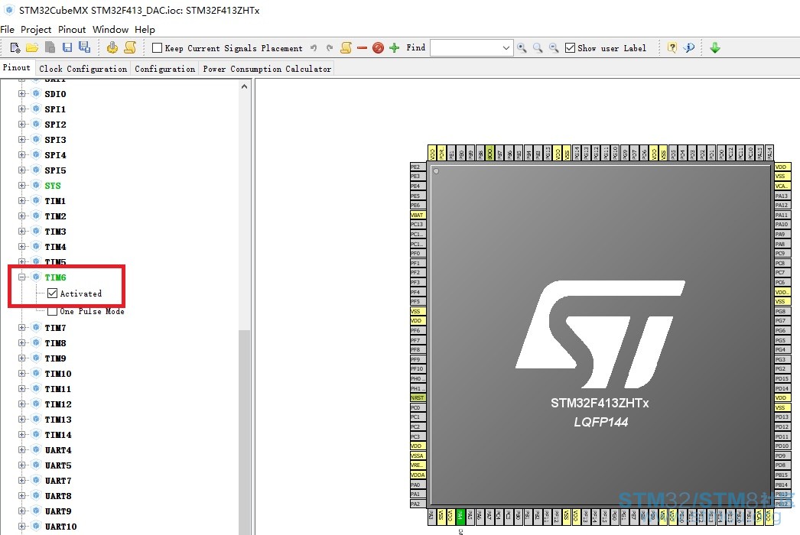Click the gray import document icon
The width and height of the screenshot is (800, 535).
coord(50,47)
